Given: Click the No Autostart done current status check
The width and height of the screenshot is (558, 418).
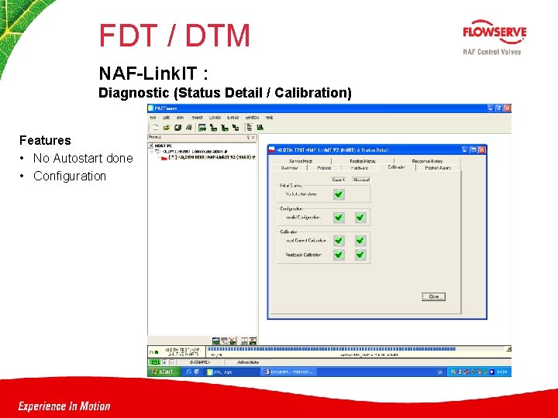Looking at the screenshot, I should pos(339,194).
